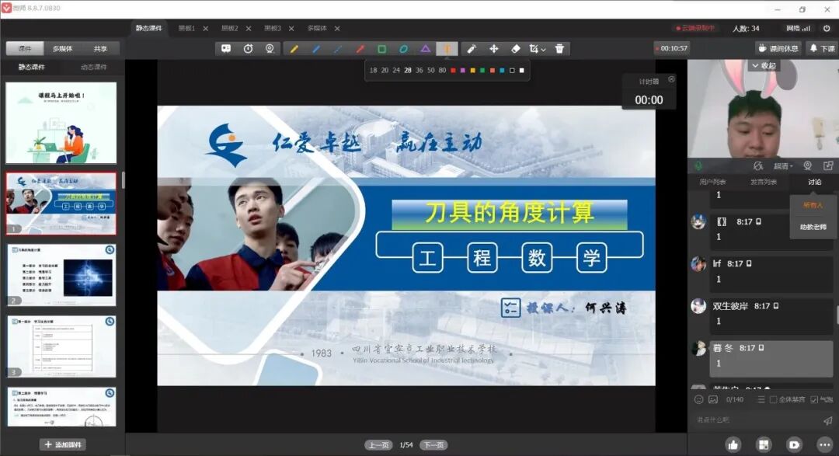Close the 黑板1 tab

[205, 29]
